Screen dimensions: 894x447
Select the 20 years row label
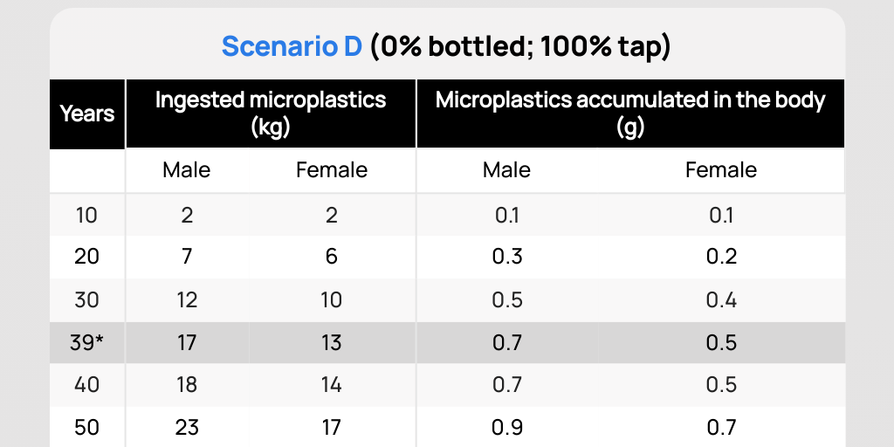[86, 257]
